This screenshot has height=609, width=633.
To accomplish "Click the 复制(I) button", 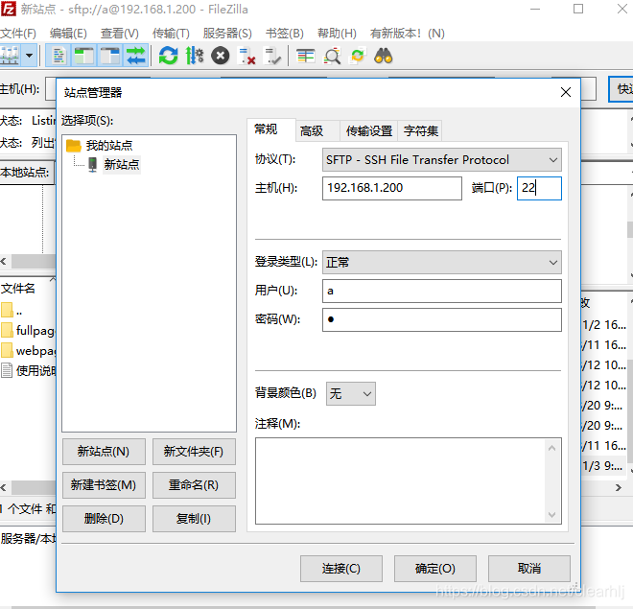I will click(x=194, y=519).
